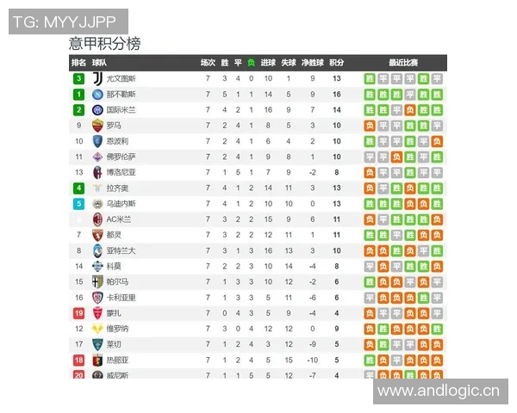Open the 亚特兰大 team link
This screenshot has height=413, width=517.
click(121, 250)
